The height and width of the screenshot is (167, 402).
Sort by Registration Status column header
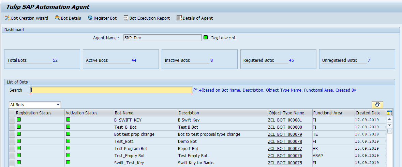tap(40, 113)
